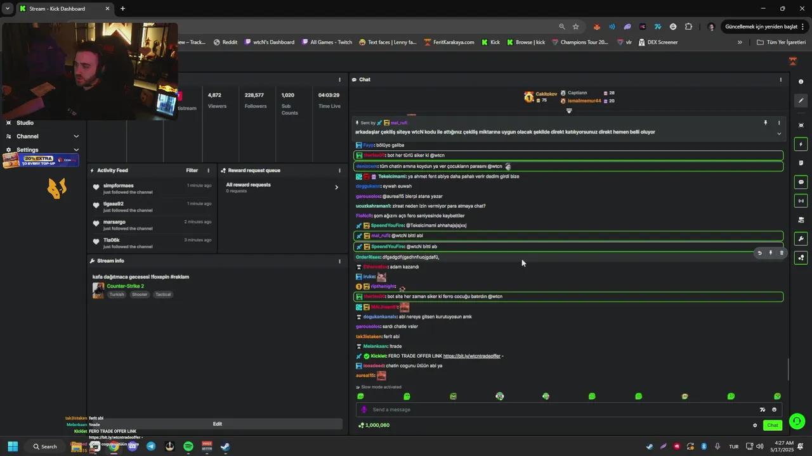Expand the Channel menu in sidebar
This screenshot has width=812, height=456.
[76, 136]
